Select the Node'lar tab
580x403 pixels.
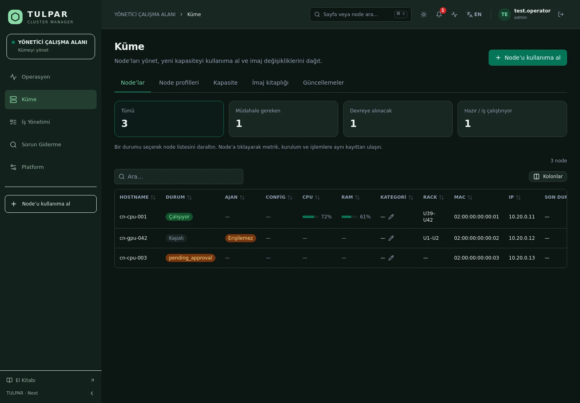(x=133, y=83)
